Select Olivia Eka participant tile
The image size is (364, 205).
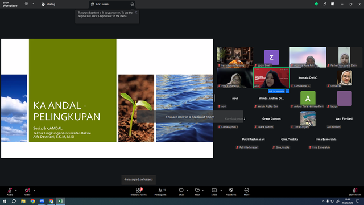(344, 77)
